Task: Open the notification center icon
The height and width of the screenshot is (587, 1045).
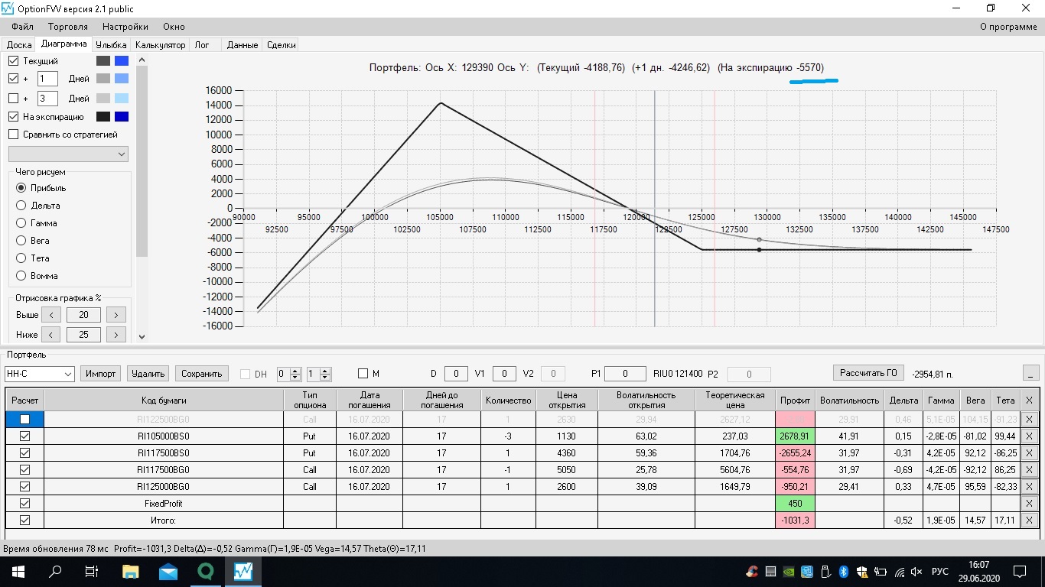Action: point(1020,572)
